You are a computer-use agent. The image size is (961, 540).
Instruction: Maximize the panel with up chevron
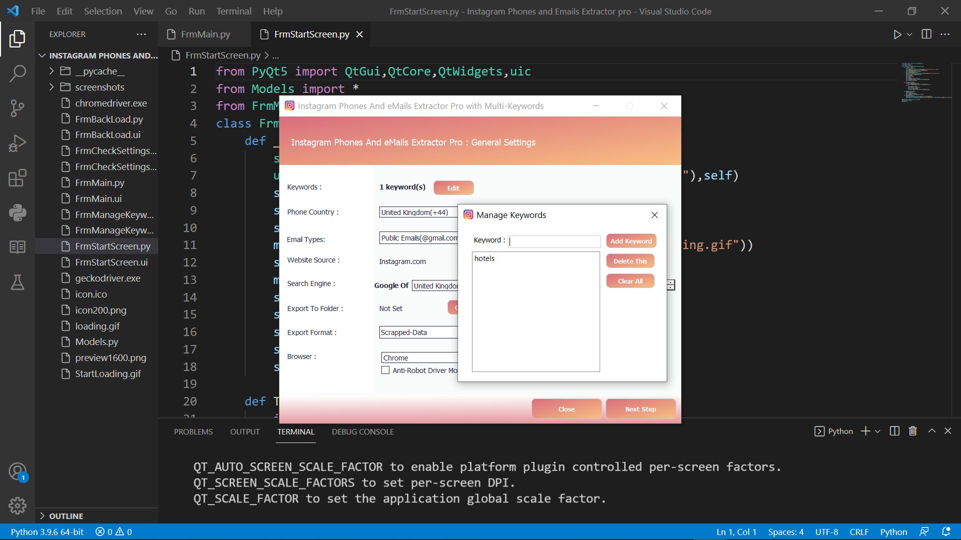[x=932, y=431]
